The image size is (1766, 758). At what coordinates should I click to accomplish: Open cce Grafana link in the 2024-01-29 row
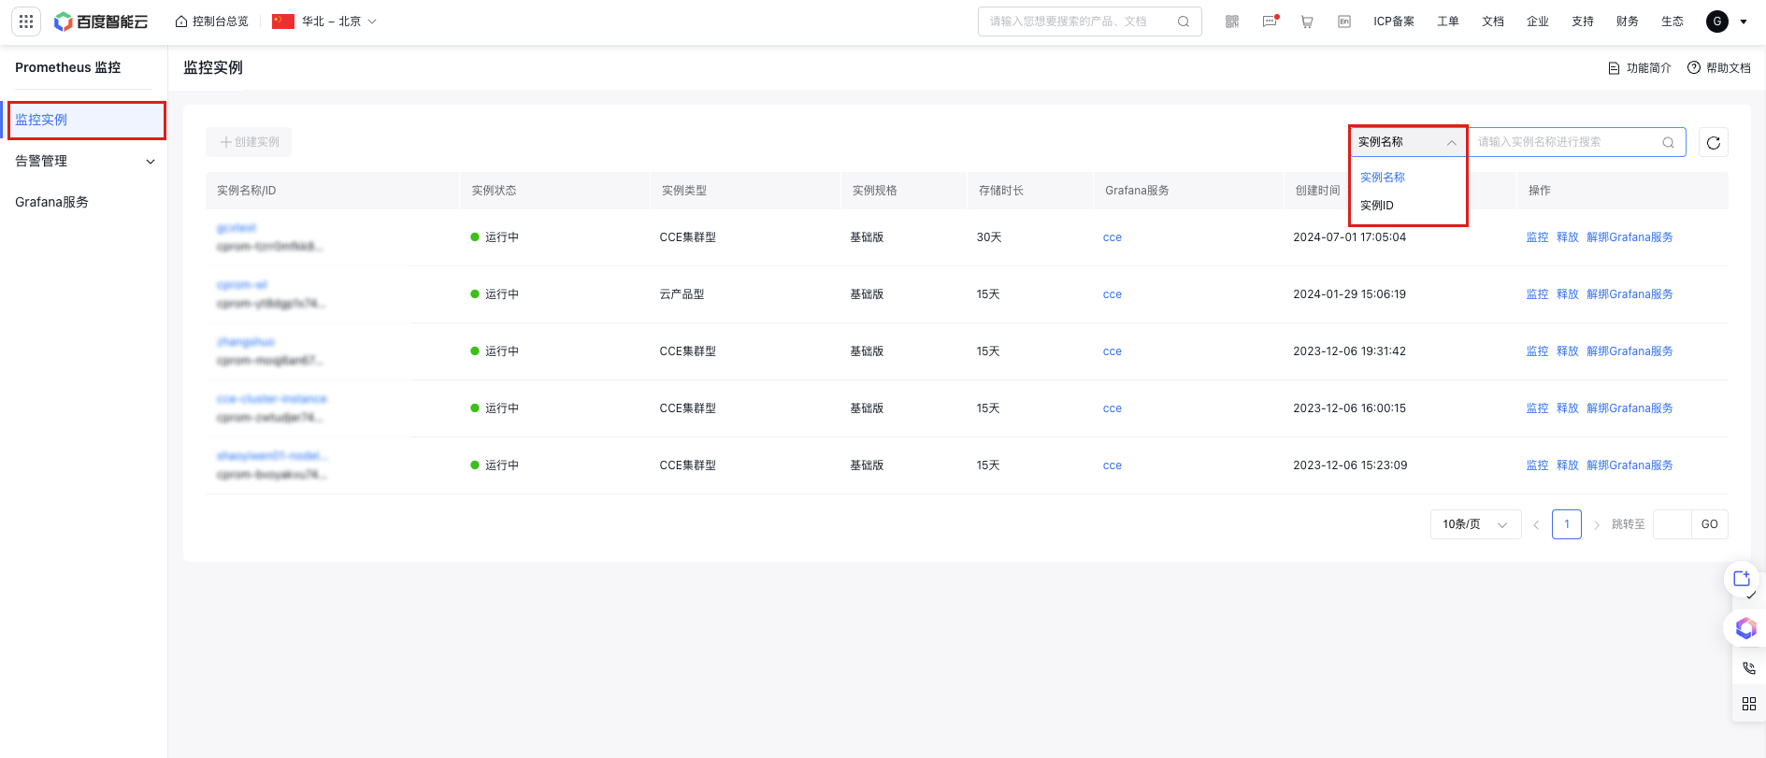point(1112,294)
